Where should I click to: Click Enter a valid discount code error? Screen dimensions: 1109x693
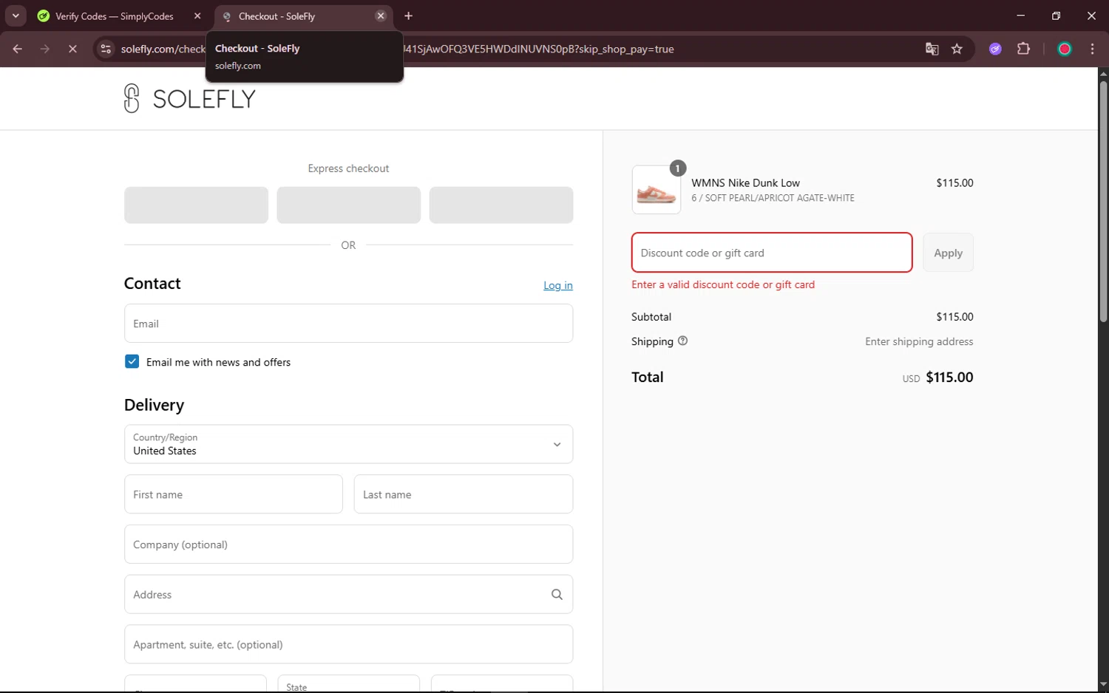click(x=723, y=284)
